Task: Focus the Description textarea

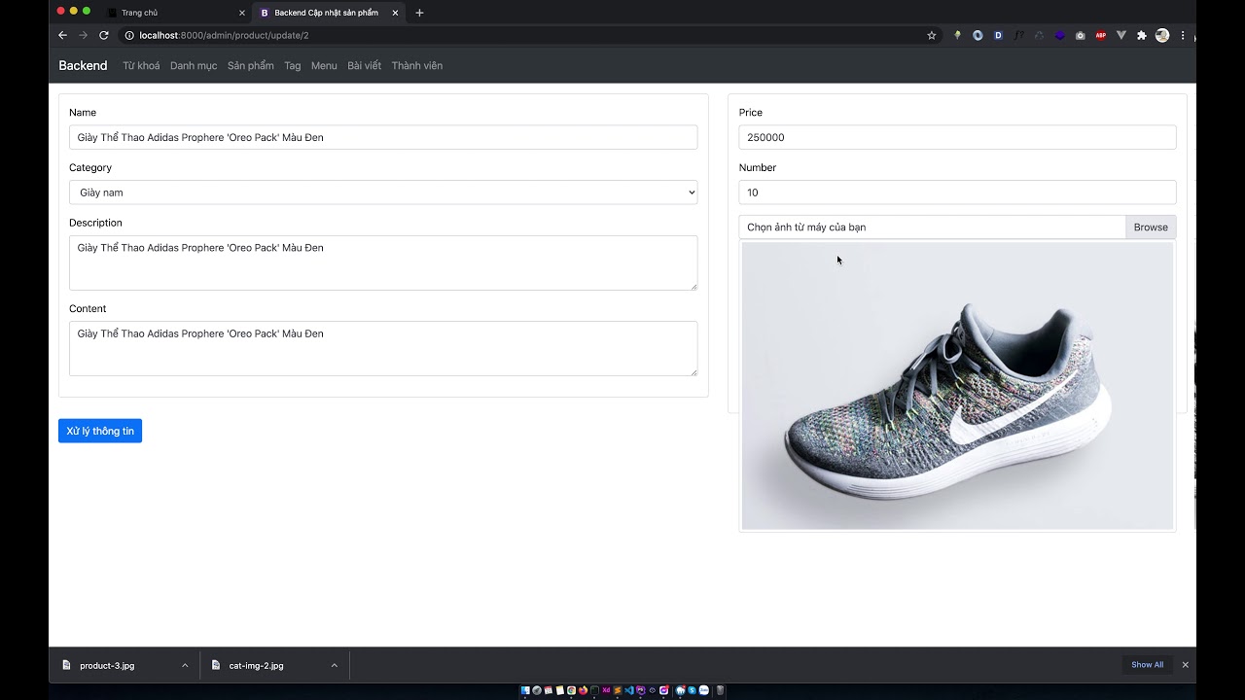Action: pyautogui.click(x=383, y=262)
